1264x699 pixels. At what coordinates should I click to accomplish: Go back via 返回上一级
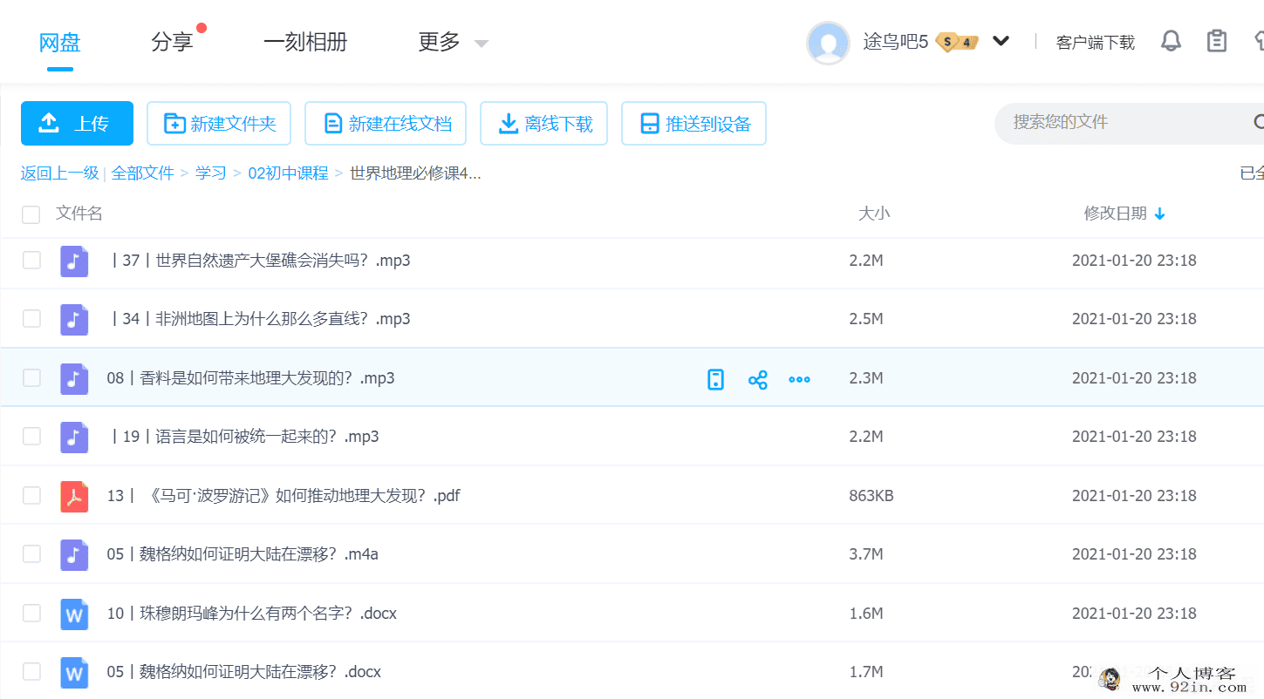60,173
